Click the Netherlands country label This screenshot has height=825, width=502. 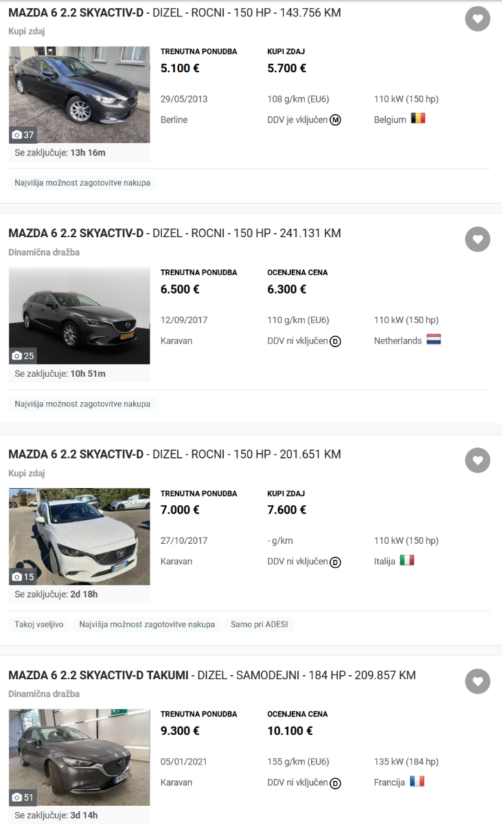click(398, 341)
